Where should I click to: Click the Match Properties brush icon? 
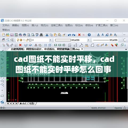64,35
